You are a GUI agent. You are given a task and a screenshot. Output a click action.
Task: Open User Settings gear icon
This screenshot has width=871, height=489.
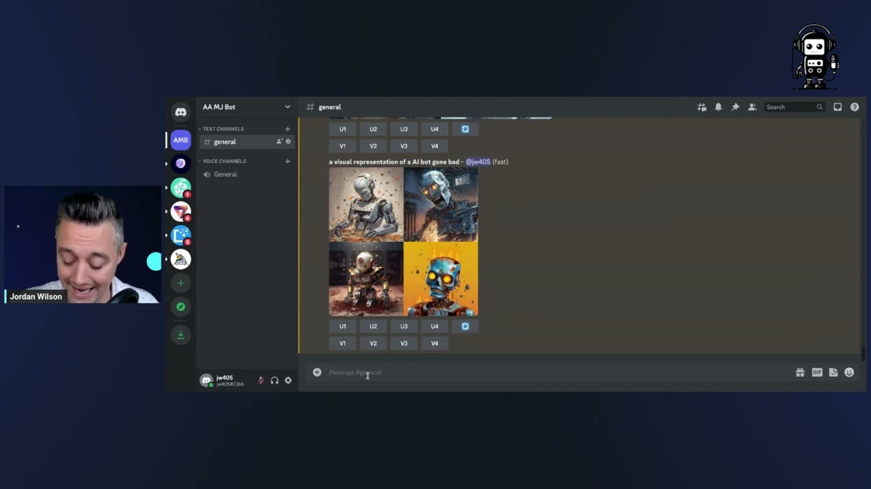click(x=288, y=380)
